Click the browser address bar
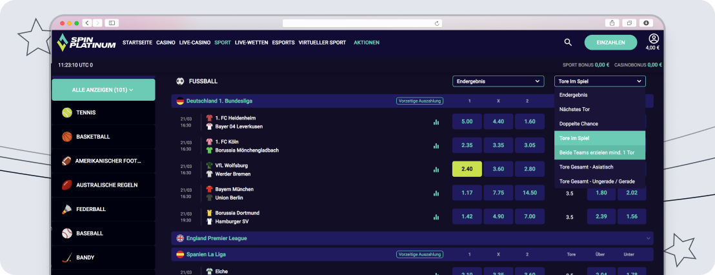The width and height of the screenshot is (715, 275). point(361,23)
